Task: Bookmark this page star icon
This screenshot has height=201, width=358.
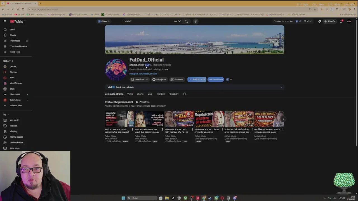Action: coord(315,9)
